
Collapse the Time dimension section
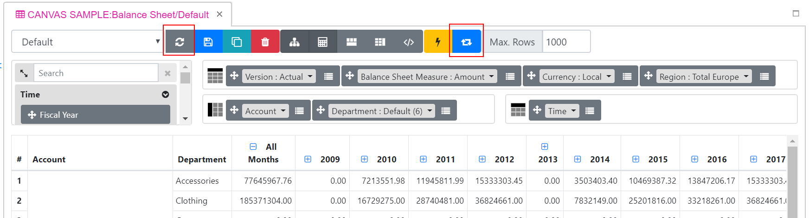pos(165,95)
